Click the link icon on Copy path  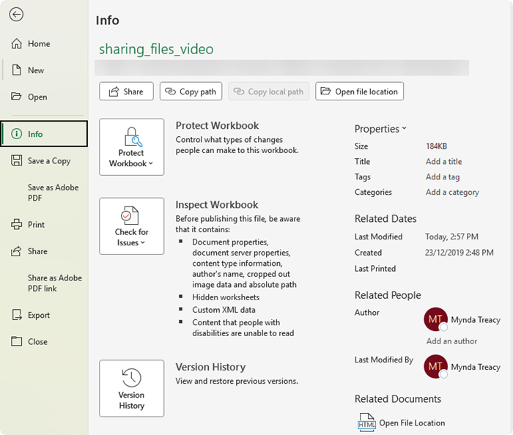point(171,91)
